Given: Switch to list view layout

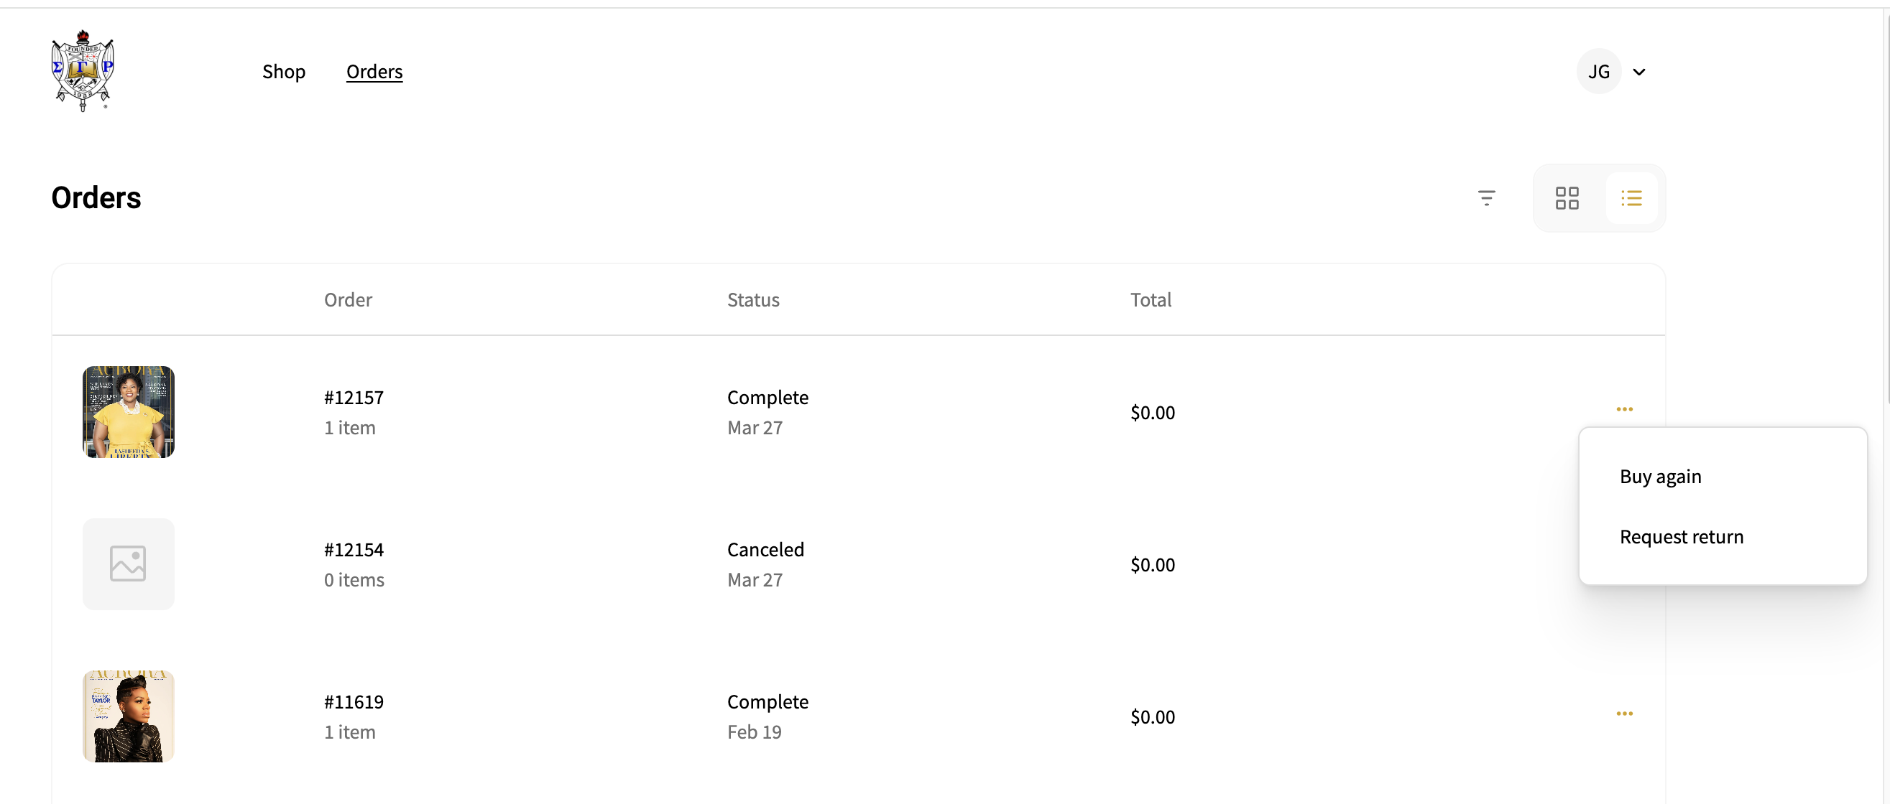Looking at the screenshot, I should tap(1632, 198).
